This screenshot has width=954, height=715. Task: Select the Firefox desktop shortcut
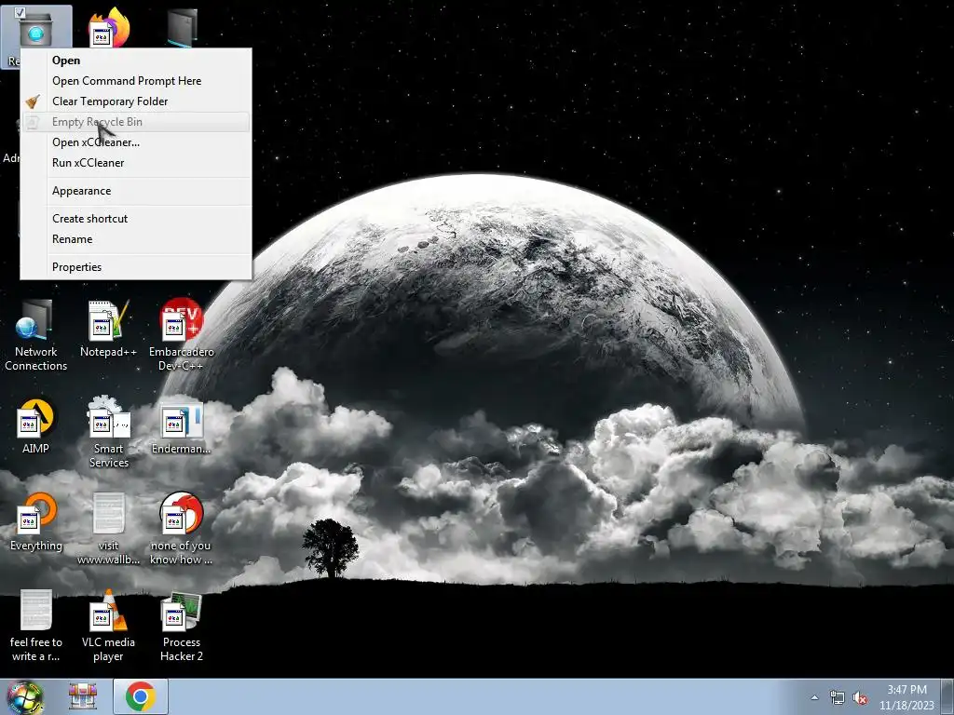(109, 27)
